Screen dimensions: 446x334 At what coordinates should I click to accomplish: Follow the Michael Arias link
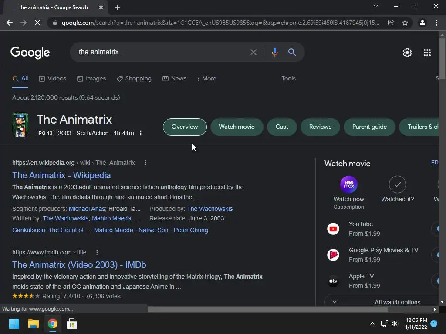coord(87,209)
